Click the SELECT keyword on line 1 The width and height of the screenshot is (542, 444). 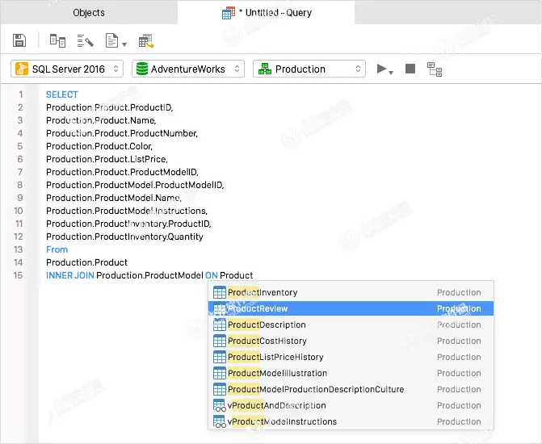tap(62, 94)
